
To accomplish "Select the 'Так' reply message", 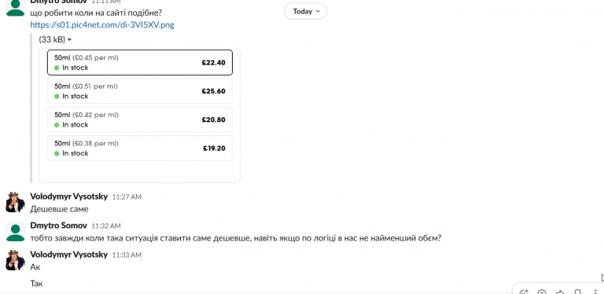I will [x=37, y=284].
